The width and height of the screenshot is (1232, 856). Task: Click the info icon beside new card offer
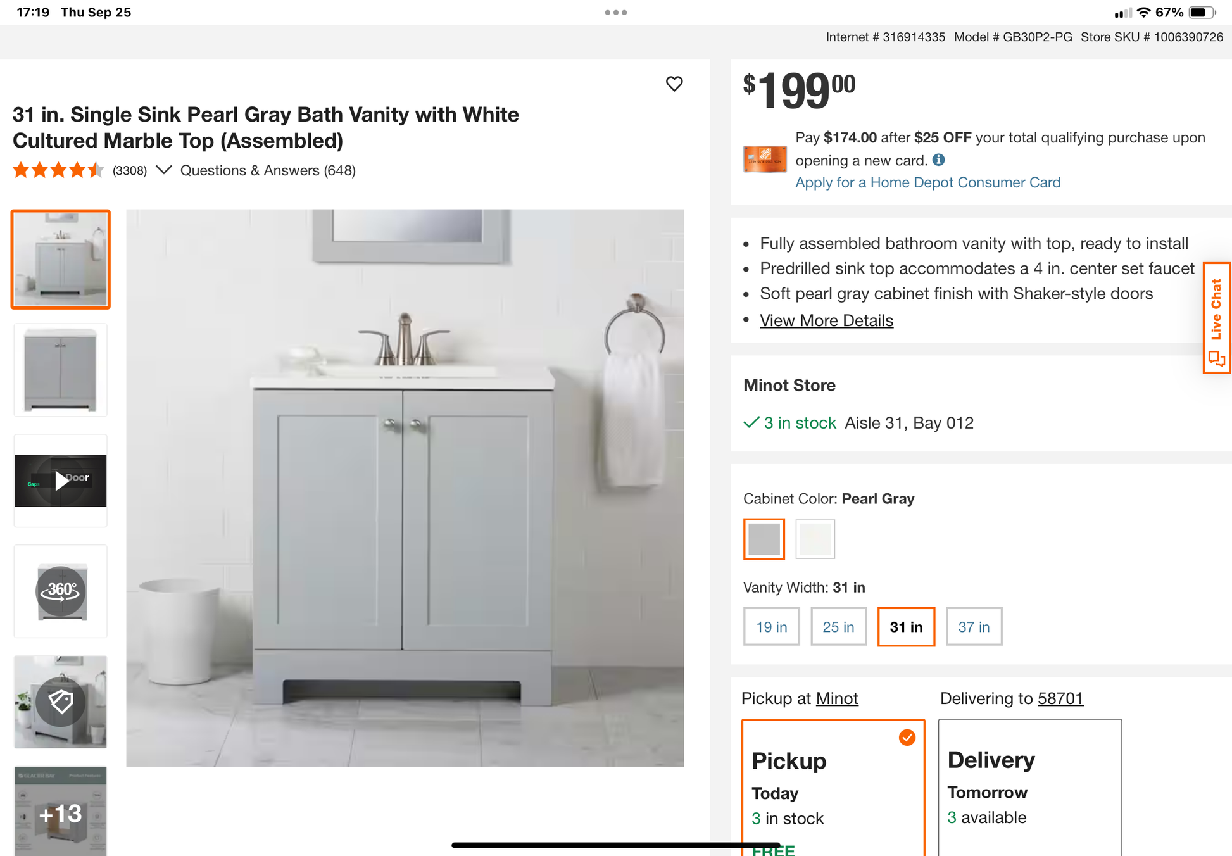tap(939, 160)
